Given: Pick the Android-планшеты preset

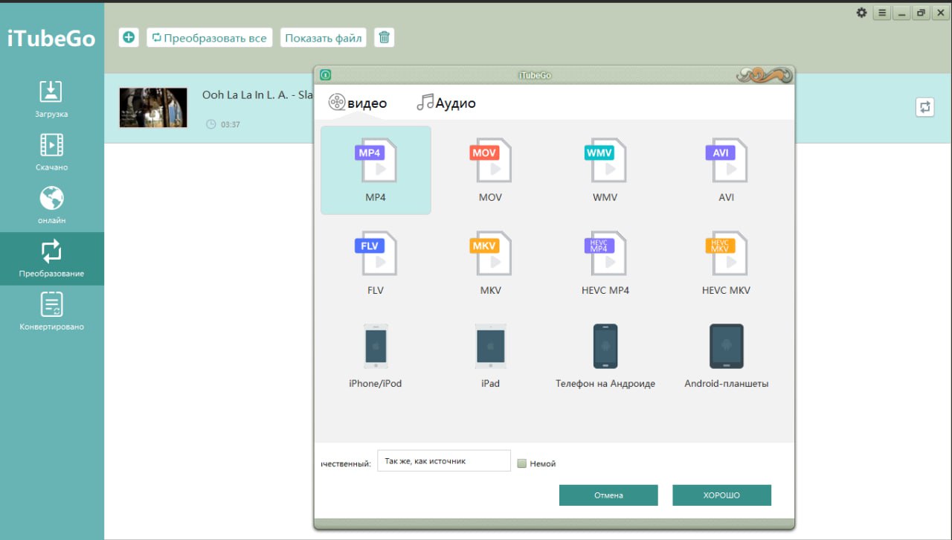Looking at the screenshot, I should coord(726,356).
